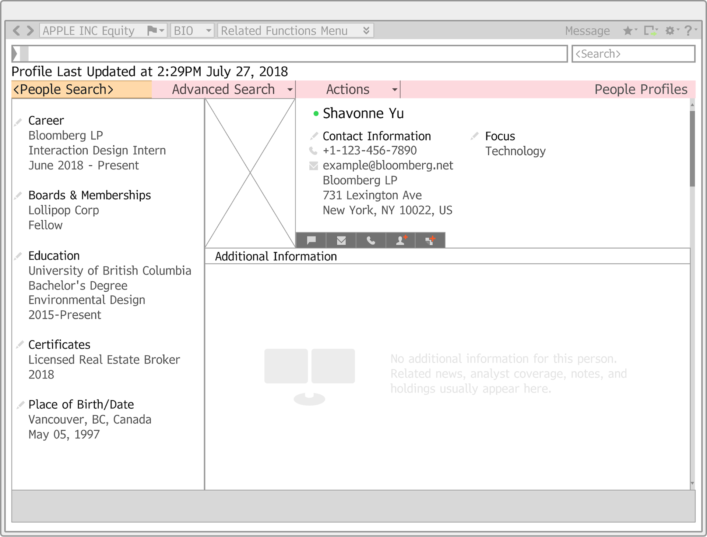This screenshot has height=537, width=707.
Task: Click the star favorites icon in toolbar
Action: pyautogui.click(x=628, y=31)
